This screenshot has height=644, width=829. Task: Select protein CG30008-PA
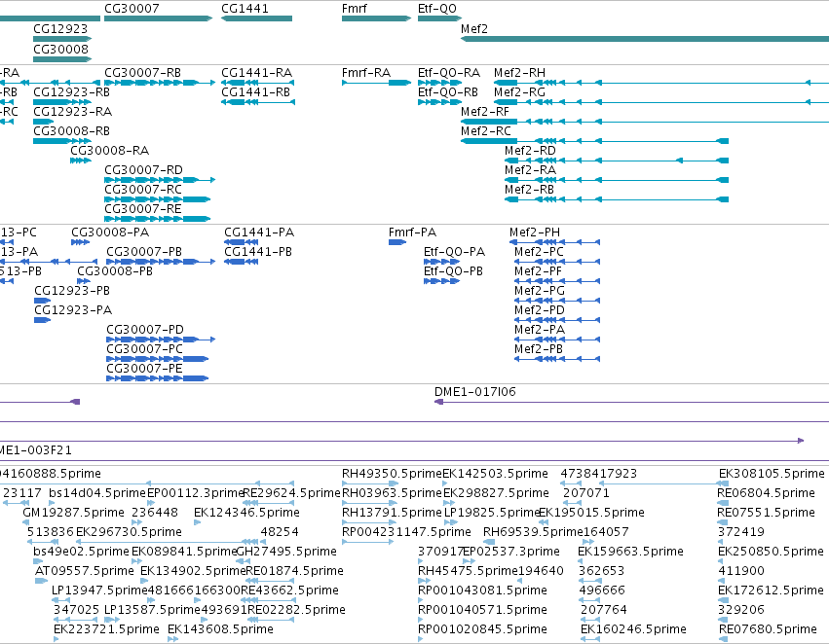[110, 233]
